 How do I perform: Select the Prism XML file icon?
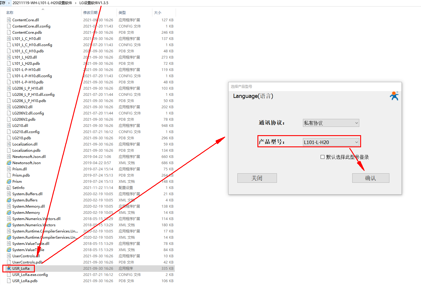point(9,181)
